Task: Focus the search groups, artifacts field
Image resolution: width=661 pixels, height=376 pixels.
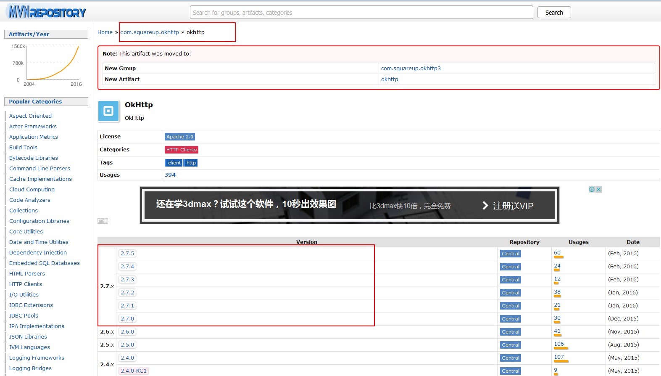Action: (361, 13)
